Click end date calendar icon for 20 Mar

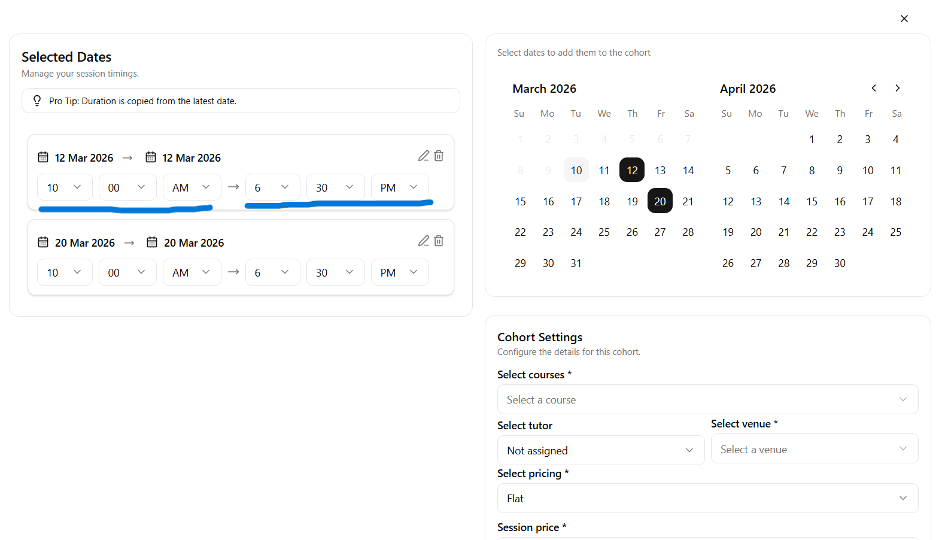click(x=152, y=242)
